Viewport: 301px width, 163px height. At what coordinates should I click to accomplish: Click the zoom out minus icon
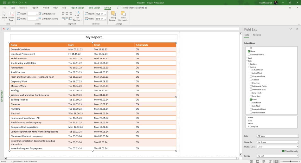[x=281, y=161]
